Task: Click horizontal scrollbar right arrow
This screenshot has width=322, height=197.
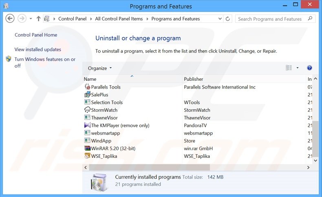Action: pos(308,167)
